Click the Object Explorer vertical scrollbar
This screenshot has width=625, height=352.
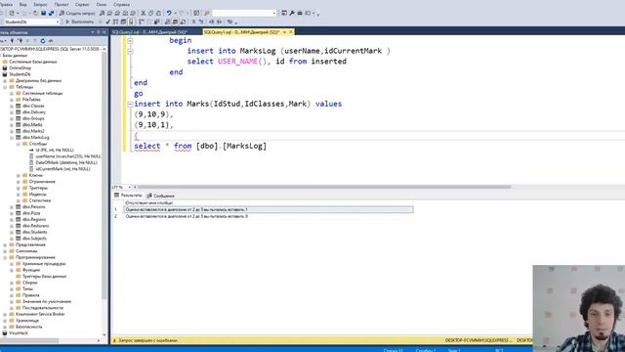click(x=104, y=176)
